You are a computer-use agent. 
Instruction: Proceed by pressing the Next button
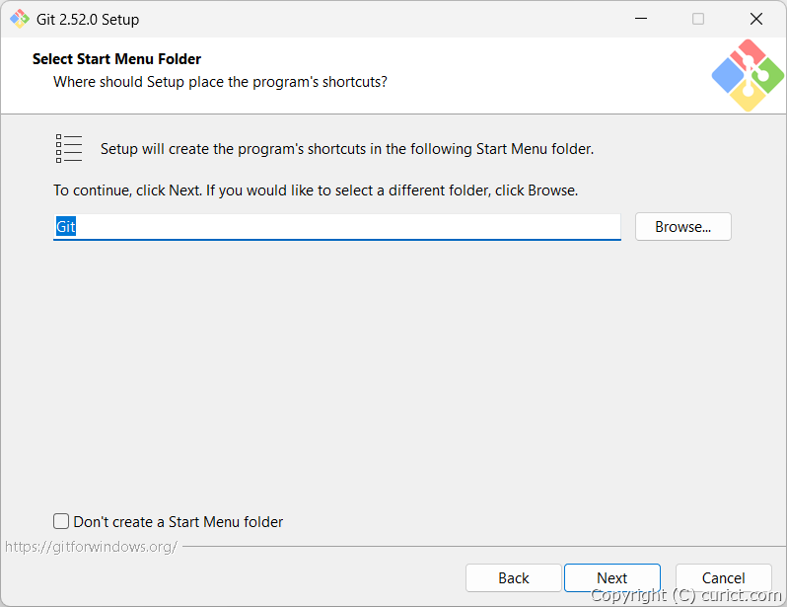[611, 578]
